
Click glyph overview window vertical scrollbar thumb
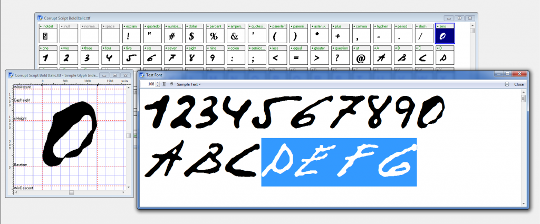click(x=472, y=31)
